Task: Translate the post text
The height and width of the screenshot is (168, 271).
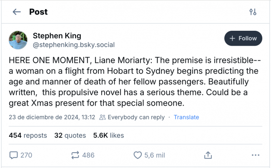Action: point(186,117)
